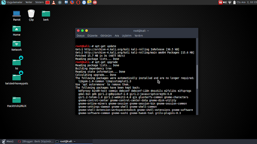
Task: Open the Wi-Fi network indicator
Action: (230, 2)
